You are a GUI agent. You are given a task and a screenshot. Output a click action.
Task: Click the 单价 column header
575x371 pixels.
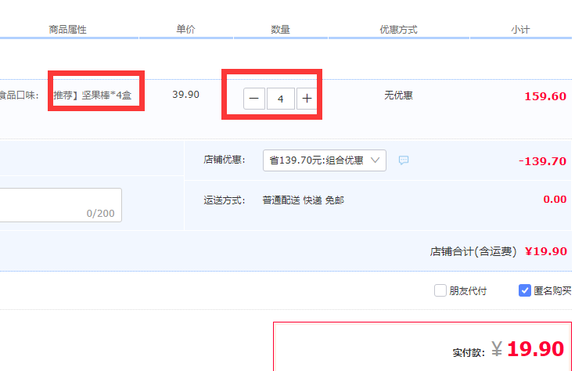point(185,30)
